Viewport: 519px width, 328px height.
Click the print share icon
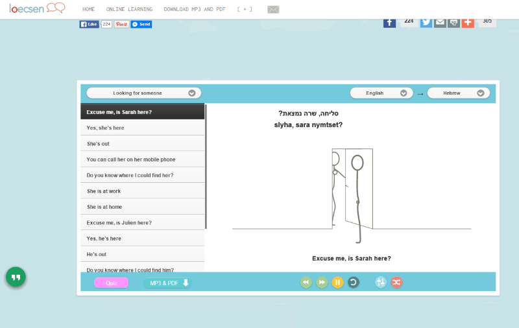453,23
